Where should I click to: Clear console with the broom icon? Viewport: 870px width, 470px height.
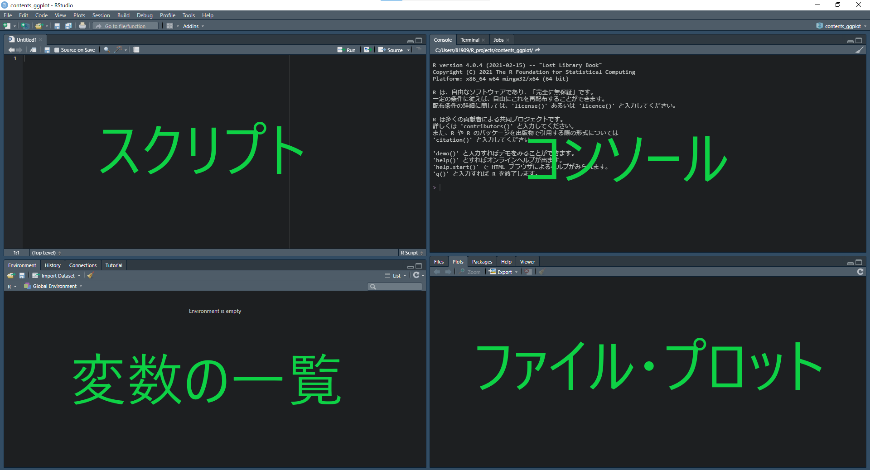coord(859,50)
